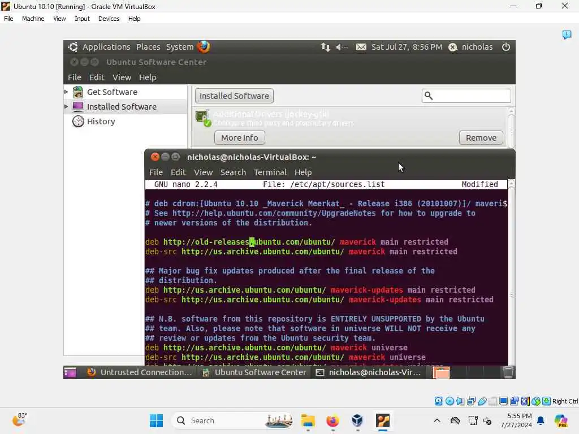This screenshot has height=434, width=579.
Task: Click the Get Software store icon
Action: (x=78, y=92)
